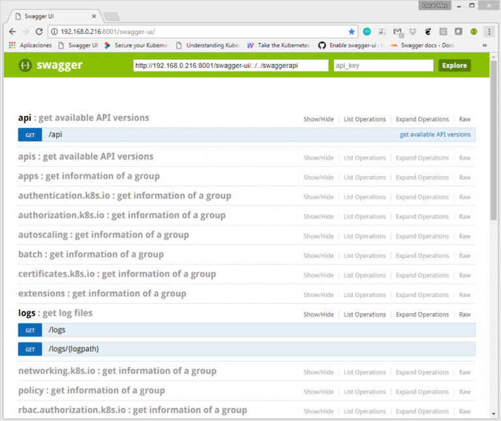Expand the extensions section heading

(102, 293)
